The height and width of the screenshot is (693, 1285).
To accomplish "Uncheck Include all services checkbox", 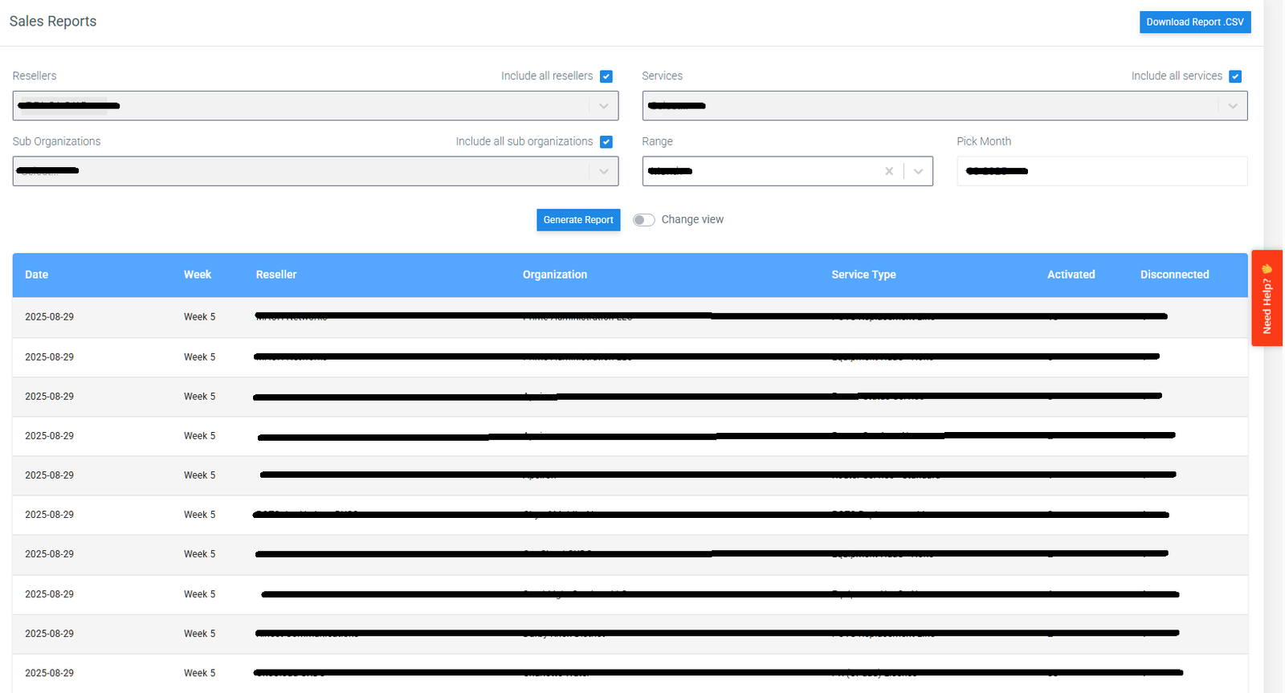I will (x=1235, y=76).
